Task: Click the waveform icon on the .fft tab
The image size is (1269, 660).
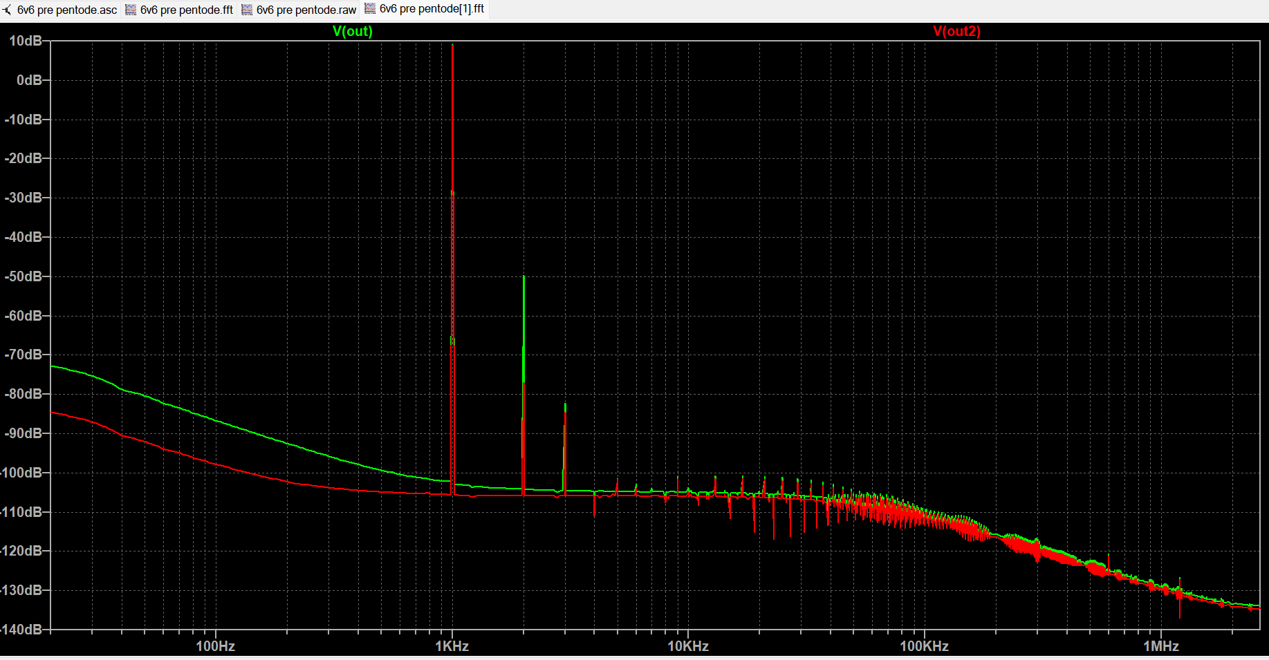Action: pyautogui.click(x=131, y=10)
